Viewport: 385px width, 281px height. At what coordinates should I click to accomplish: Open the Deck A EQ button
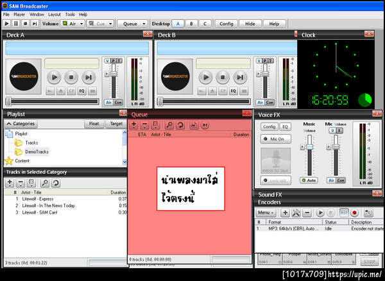click(x=81, y=91)
